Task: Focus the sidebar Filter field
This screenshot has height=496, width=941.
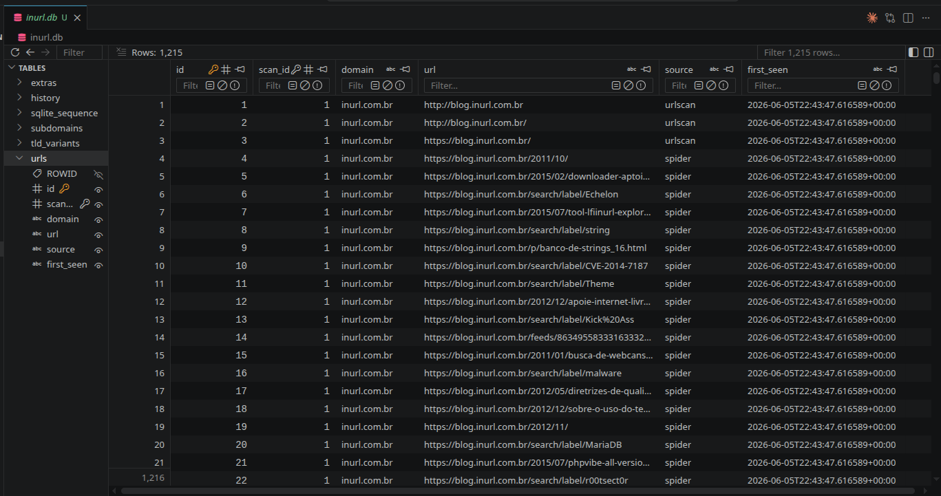Action: tap(79, 52)
